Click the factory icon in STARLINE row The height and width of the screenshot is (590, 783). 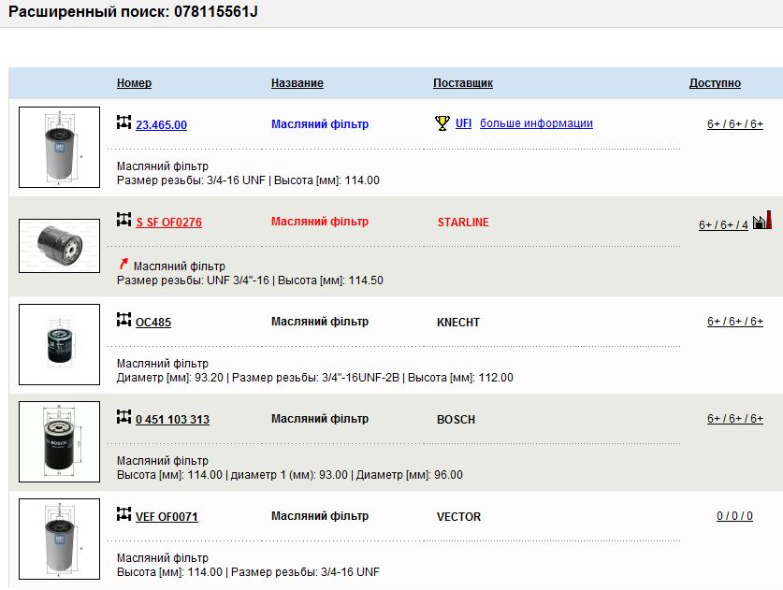[762, 220]
